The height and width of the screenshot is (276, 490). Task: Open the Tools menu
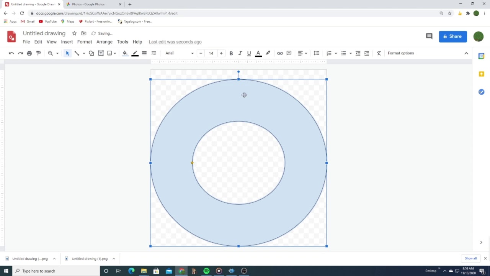122,42
